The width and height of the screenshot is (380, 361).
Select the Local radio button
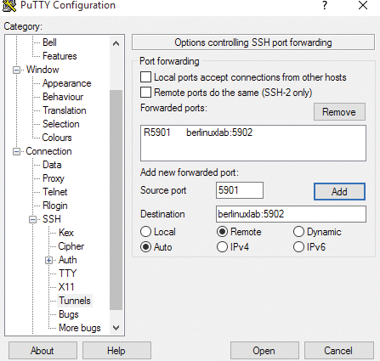(145, 232)
